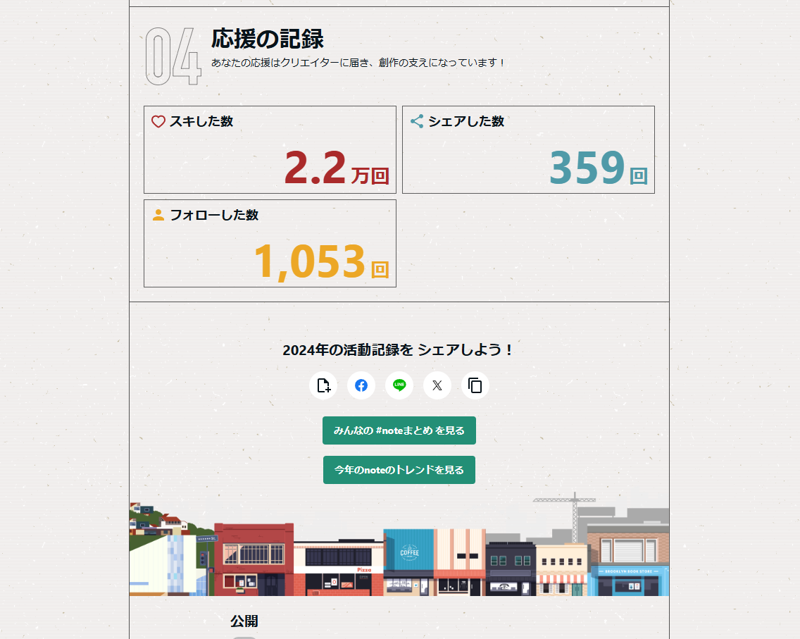Click the create-note document icon with plus

[323, 385]
